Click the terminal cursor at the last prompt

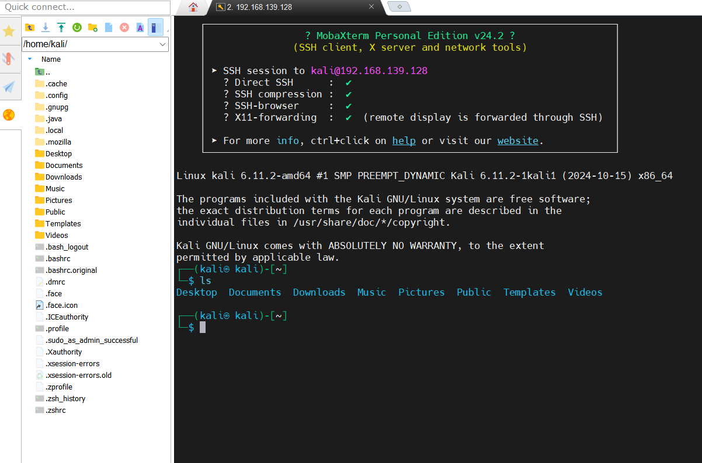(203, 327)
